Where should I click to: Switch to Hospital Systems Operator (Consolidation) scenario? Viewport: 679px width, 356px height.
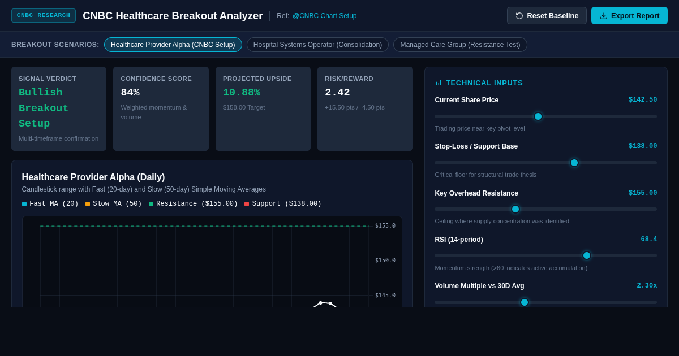point(317,45)
